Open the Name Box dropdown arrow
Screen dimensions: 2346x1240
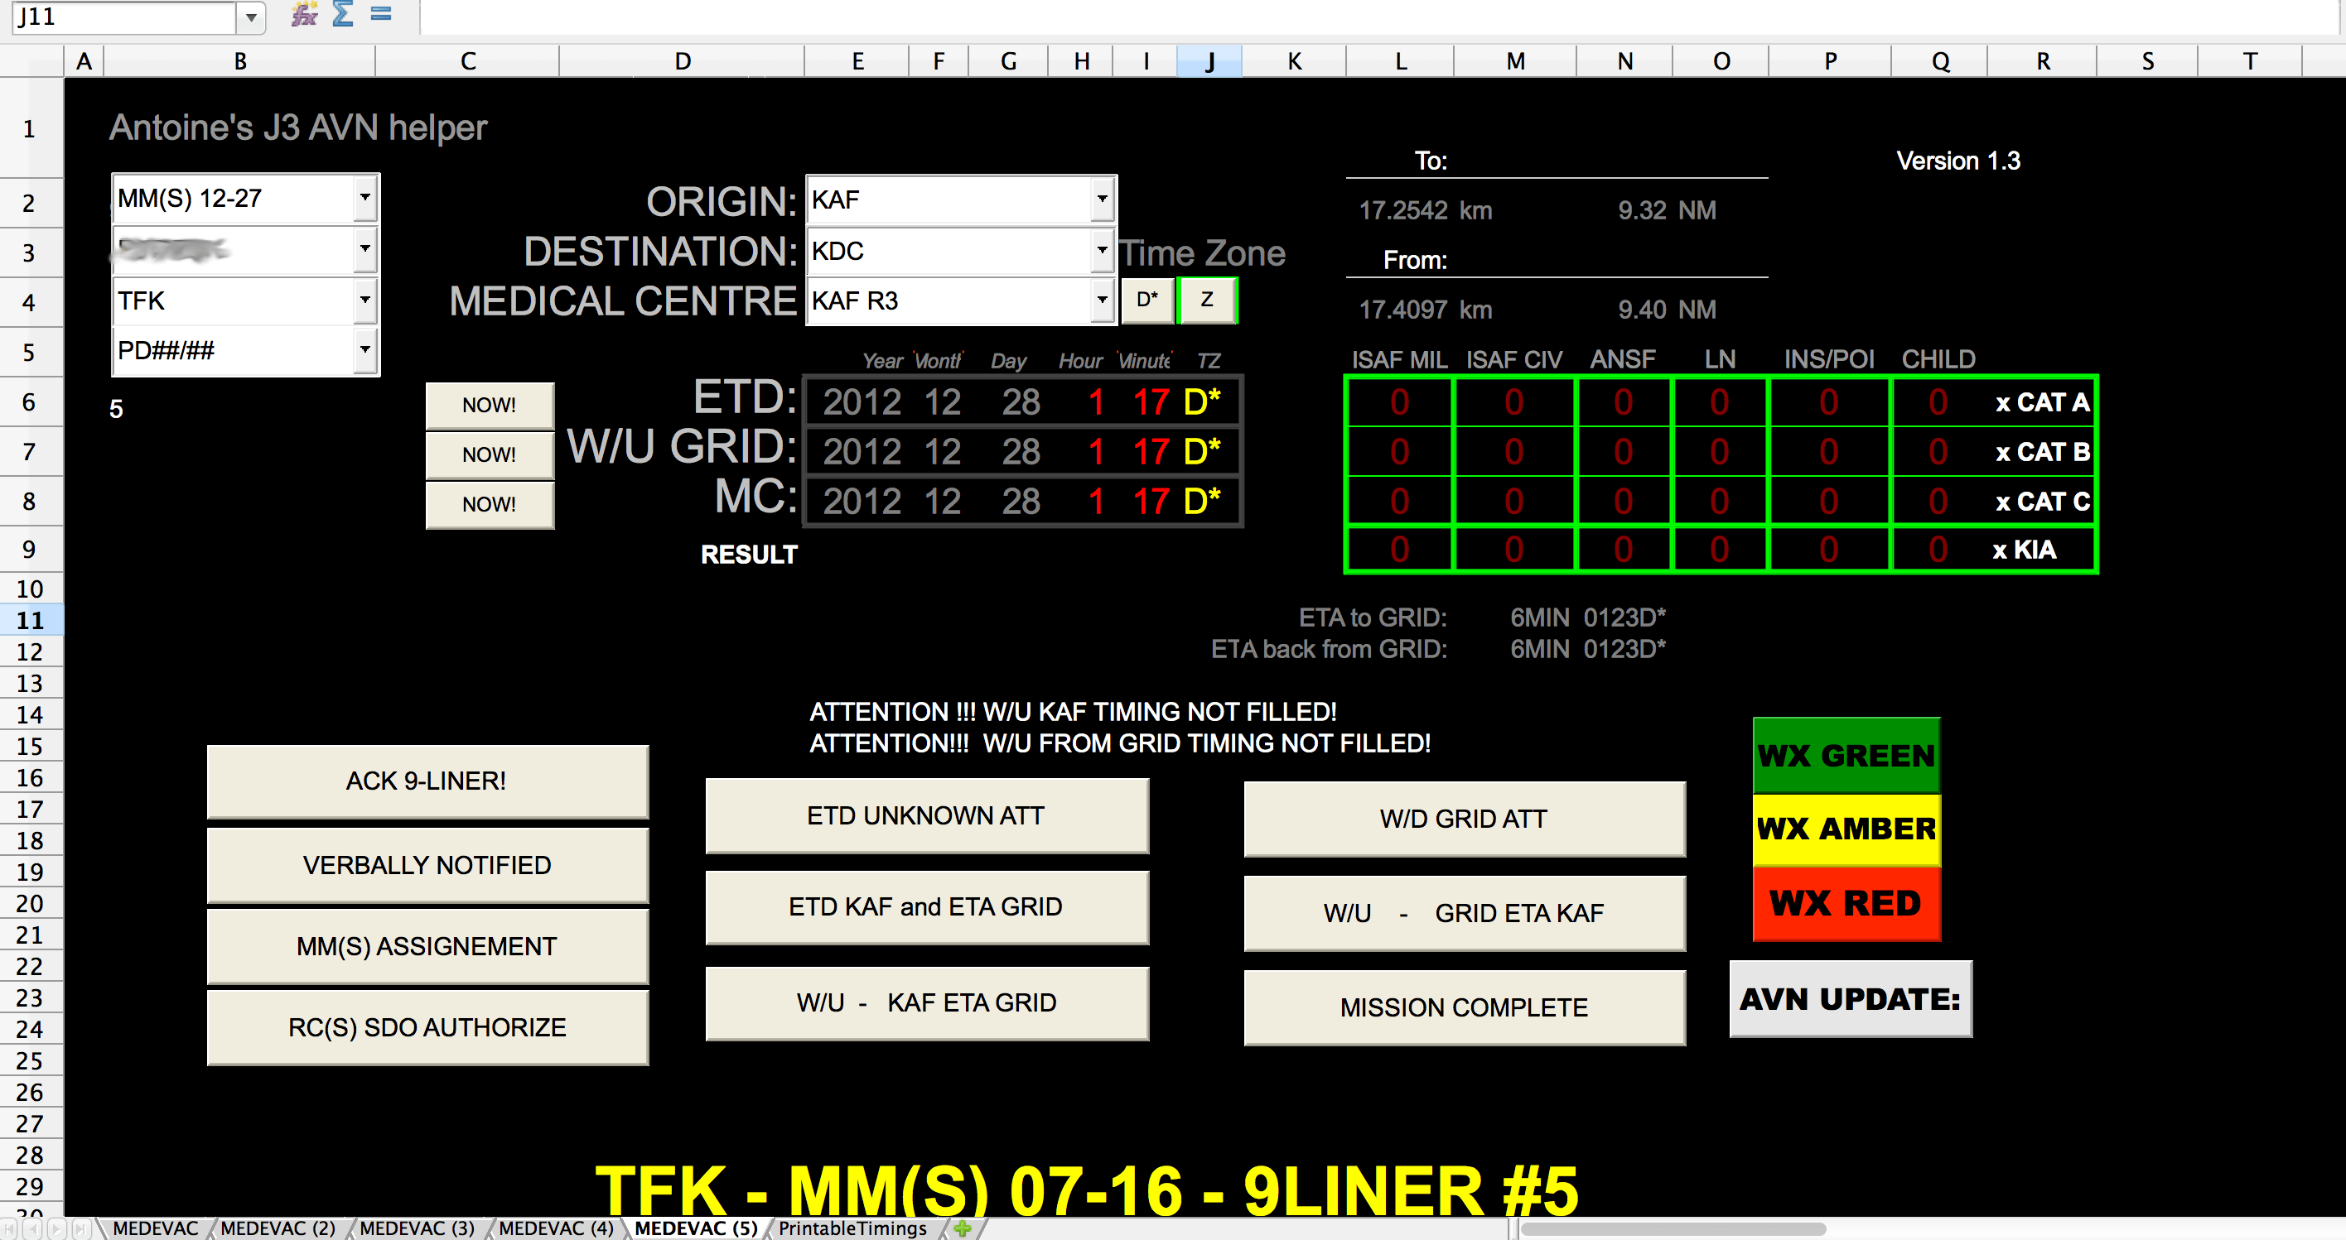[x=250, y=17]
